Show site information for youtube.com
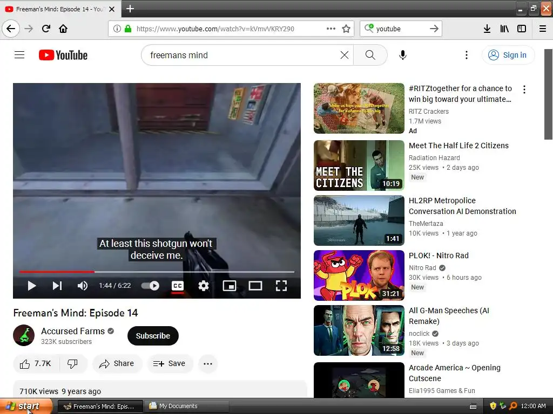The height and width of the screenshot is (414, 553). [117, 29]
